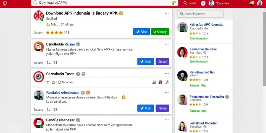This screenshot has height=133, width=266.
Task: Open the 'Rendaiad Alonlaodian' name link
Action: [63, 93]
